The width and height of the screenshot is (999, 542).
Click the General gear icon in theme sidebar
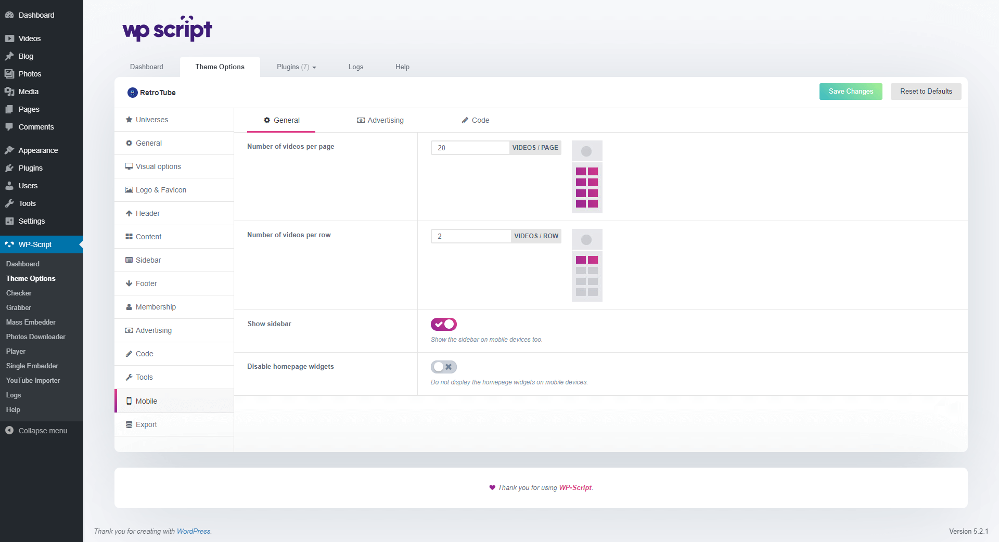point(129,143)
